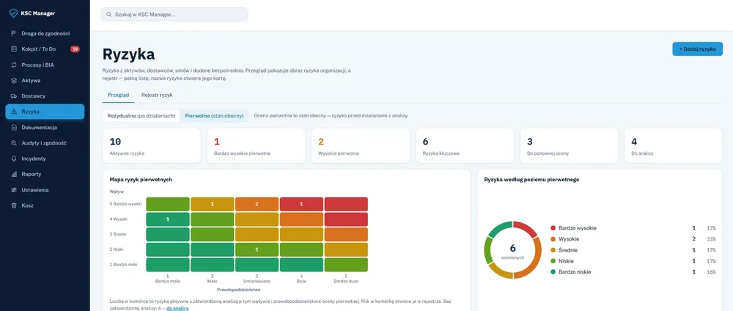Click the flag icon for Droga do zgodności
Viewport: 733px width, 311px height.
click(x=13, y=34)
